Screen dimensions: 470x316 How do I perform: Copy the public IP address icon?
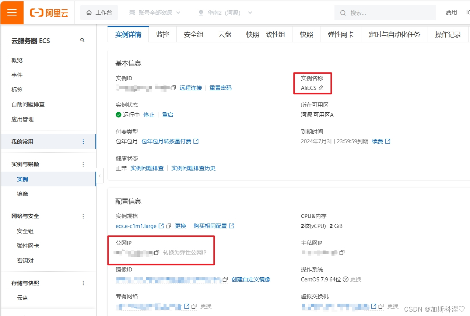click(157, 253)
